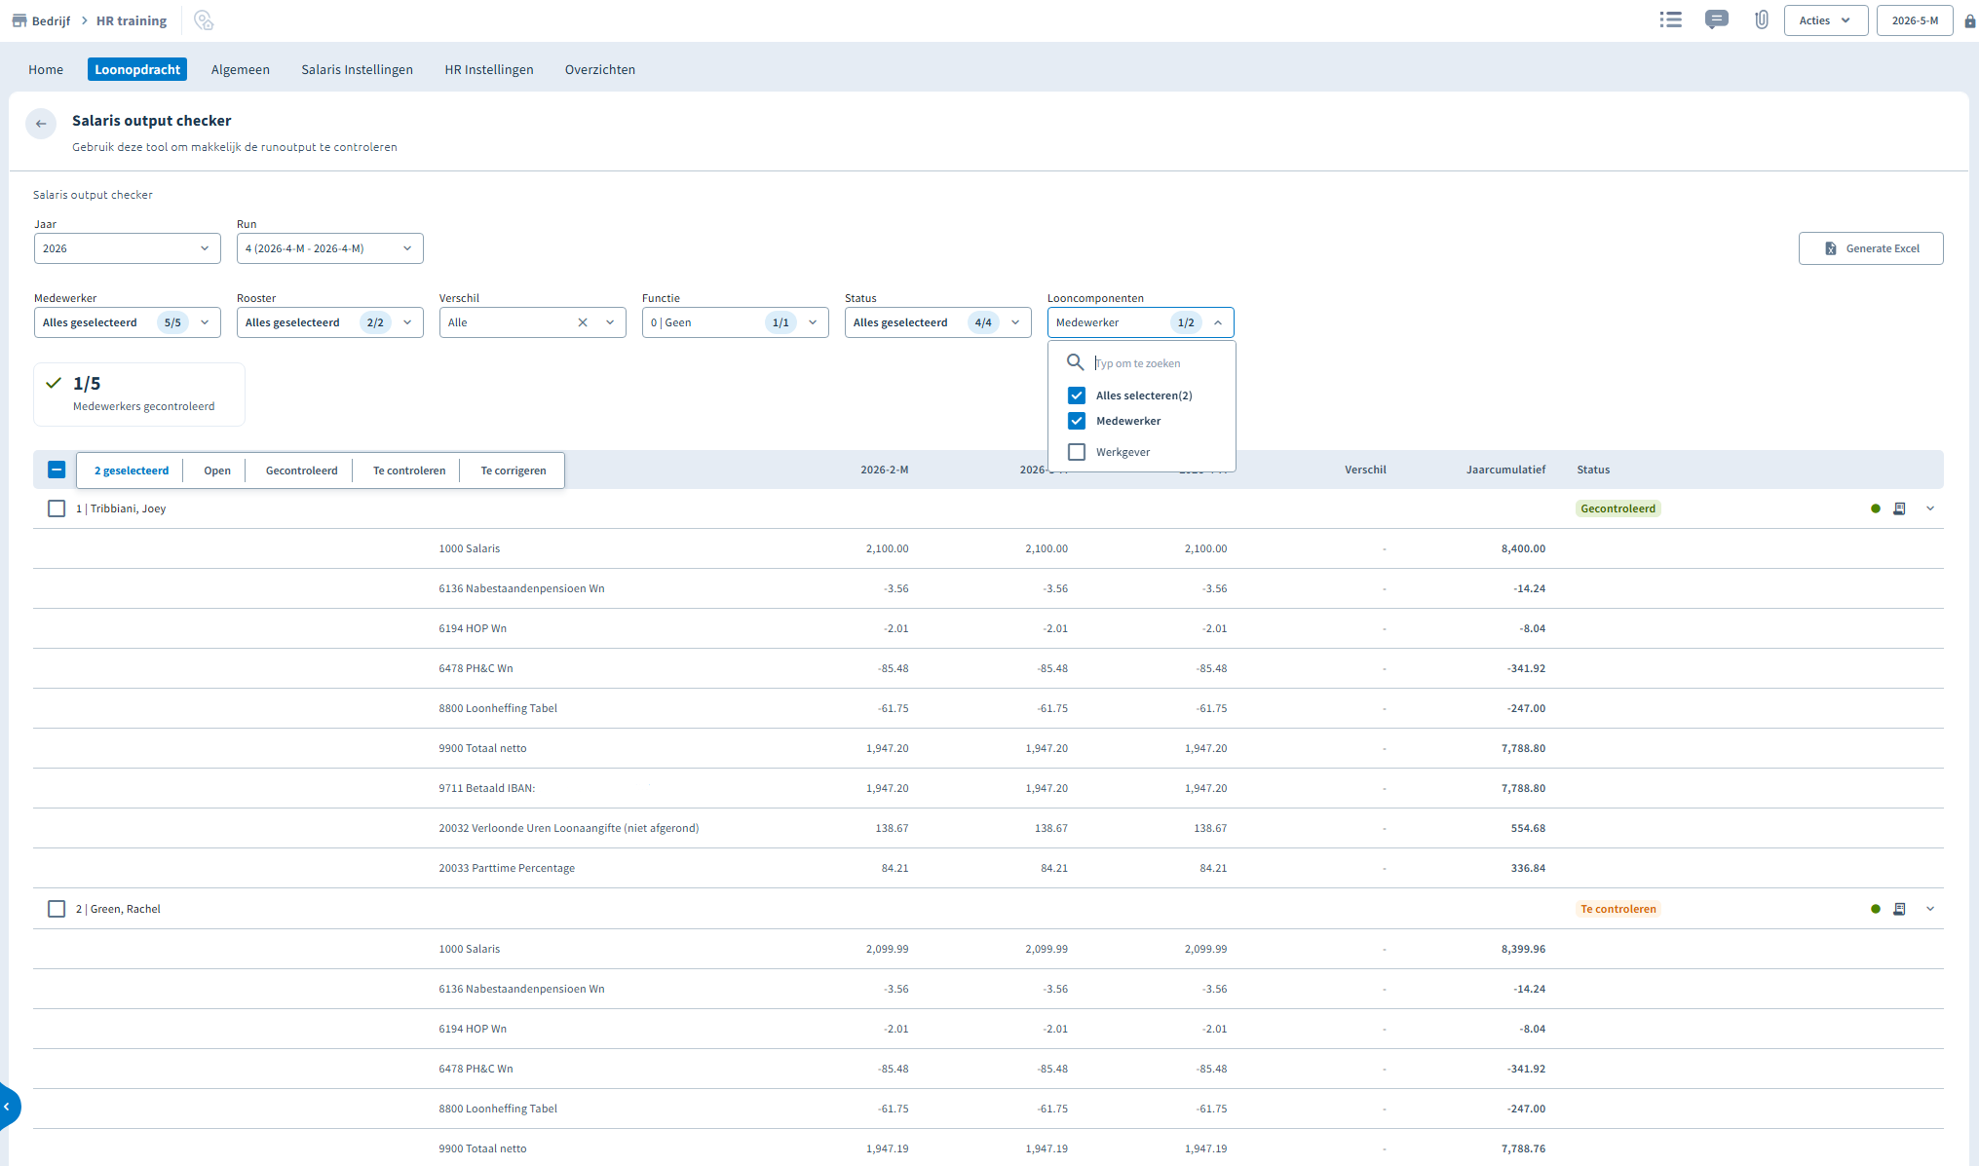This screenshot has height=1166, width=1979.
Task: Click the Bedrijf store icon in breadcrumb
Action: click(x=19, y=20)
